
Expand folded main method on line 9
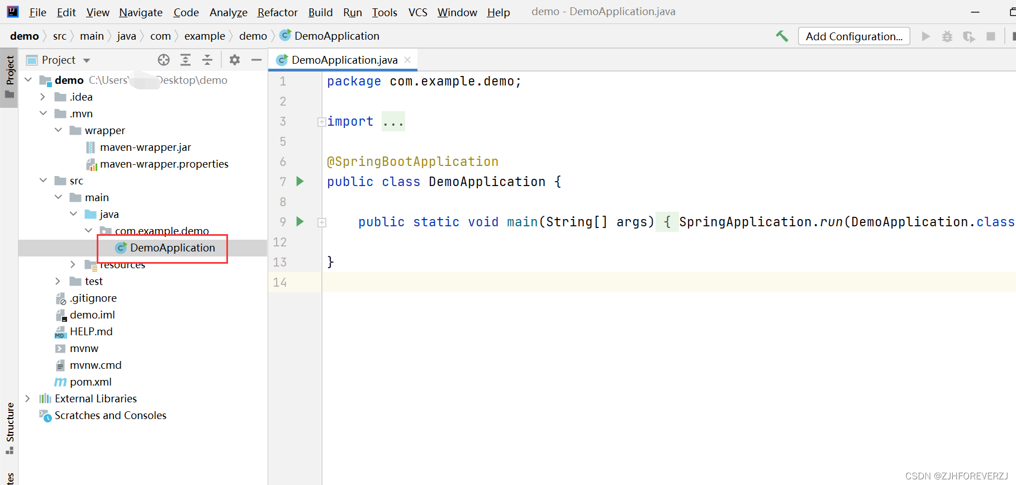click(321, 222)
